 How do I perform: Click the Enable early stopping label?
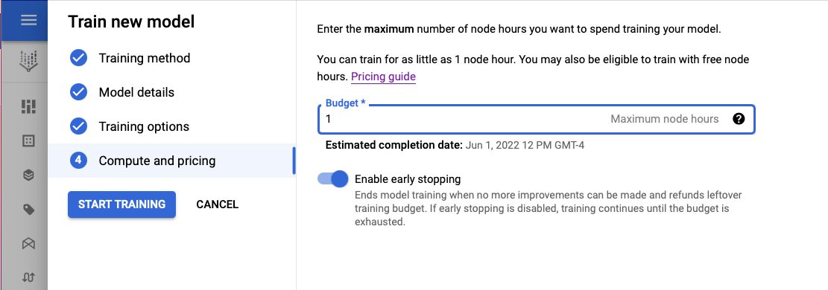(x=408, y=178)
